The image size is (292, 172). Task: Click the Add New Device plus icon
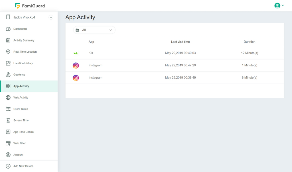(8, 166)
